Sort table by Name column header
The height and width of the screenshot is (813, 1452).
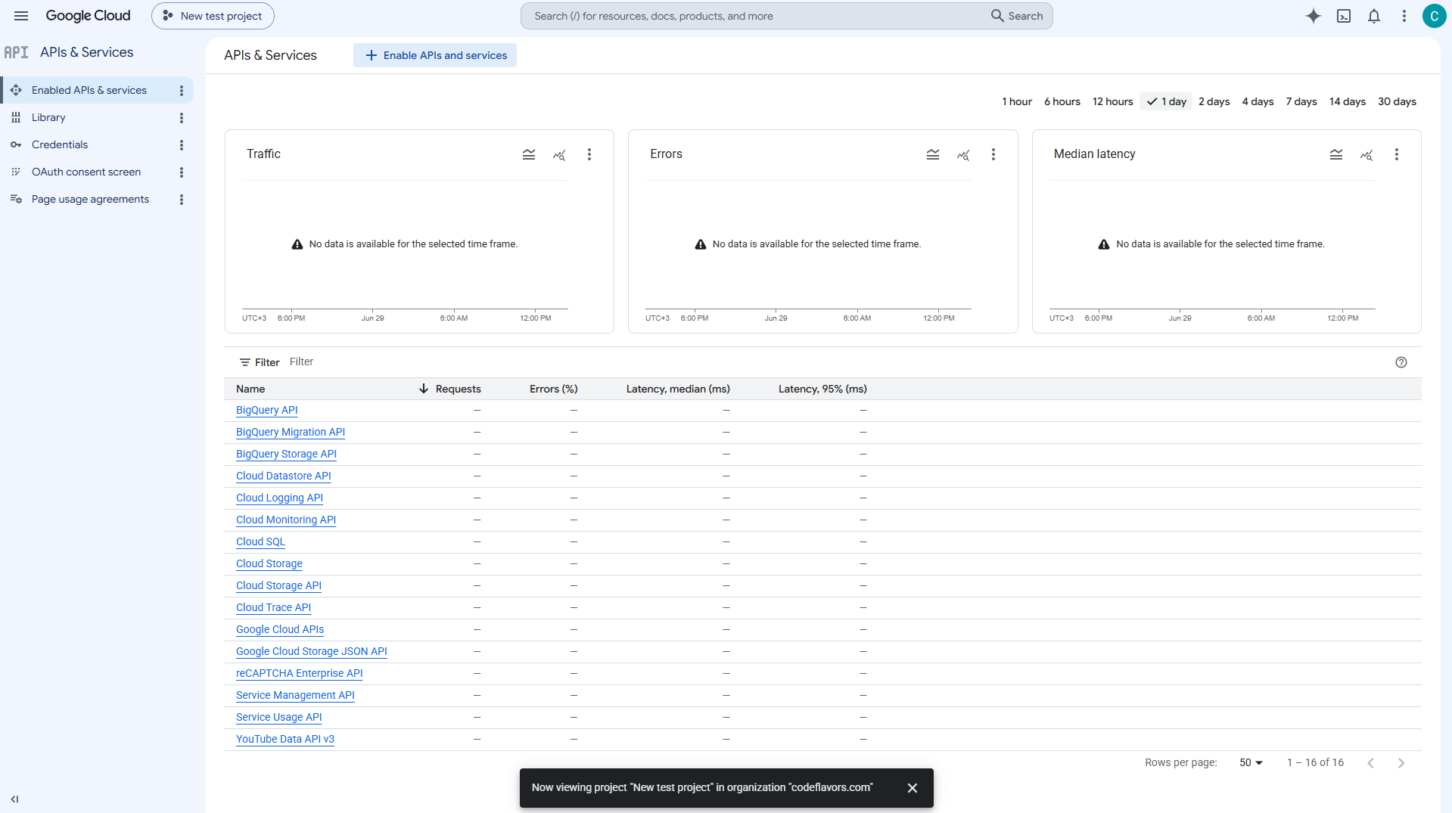pyautogui.click(x=250, y=389)
